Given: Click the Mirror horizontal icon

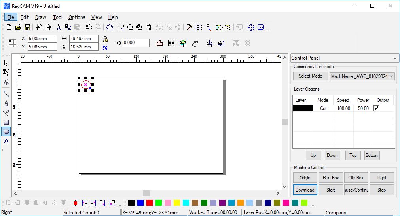Looking at the screenshot, I should pos(210,43).
